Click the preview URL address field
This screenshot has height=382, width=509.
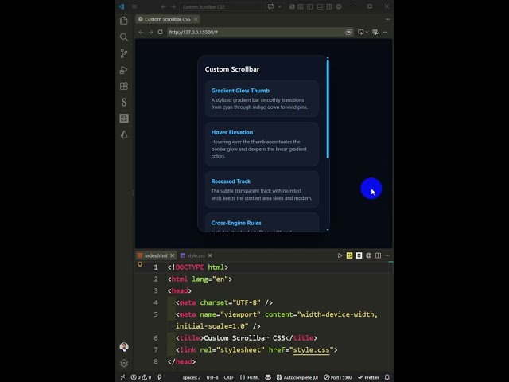tap(256, 32)
